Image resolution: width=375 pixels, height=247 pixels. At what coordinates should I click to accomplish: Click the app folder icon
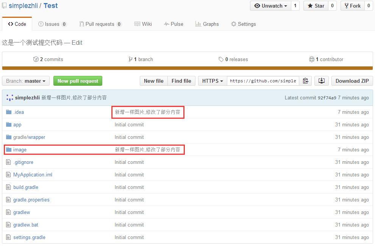coord(9,124)
